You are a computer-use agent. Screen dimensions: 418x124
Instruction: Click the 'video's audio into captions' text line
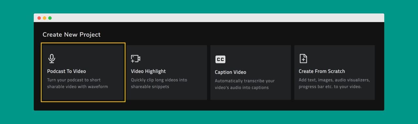242,88
